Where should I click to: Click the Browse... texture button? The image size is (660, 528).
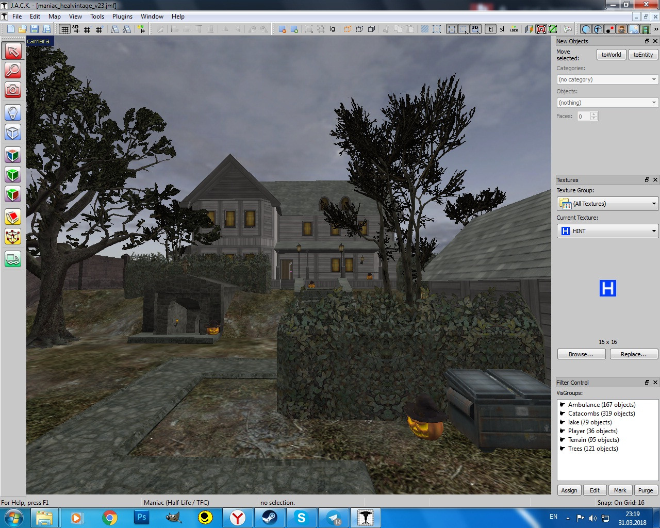(x=581, y=354)
